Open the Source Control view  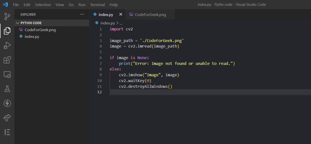pyautogui.click(x=7, y=17)
